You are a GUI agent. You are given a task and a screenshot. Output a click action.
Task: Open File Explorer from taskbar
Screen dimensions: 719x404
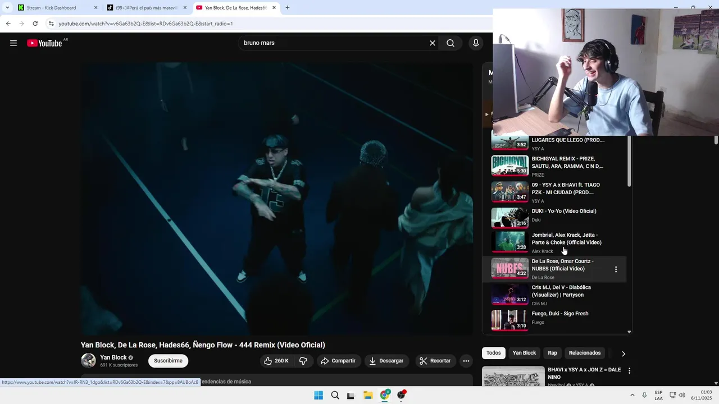pyautogui.click(x=368, y=395)
